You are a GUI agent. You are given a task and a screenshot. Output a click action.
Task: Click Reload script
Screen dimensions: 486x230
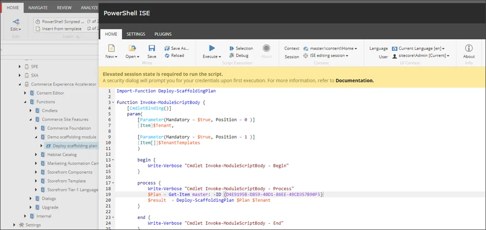(174, 55)
